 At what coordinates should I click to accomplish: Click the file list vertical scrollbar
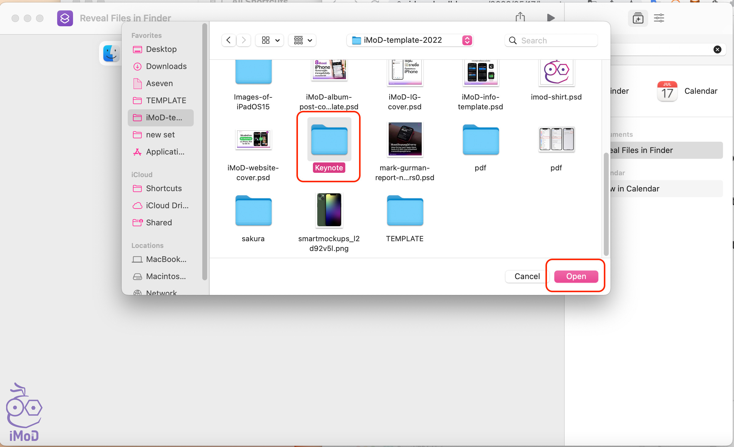click(606, 204)
